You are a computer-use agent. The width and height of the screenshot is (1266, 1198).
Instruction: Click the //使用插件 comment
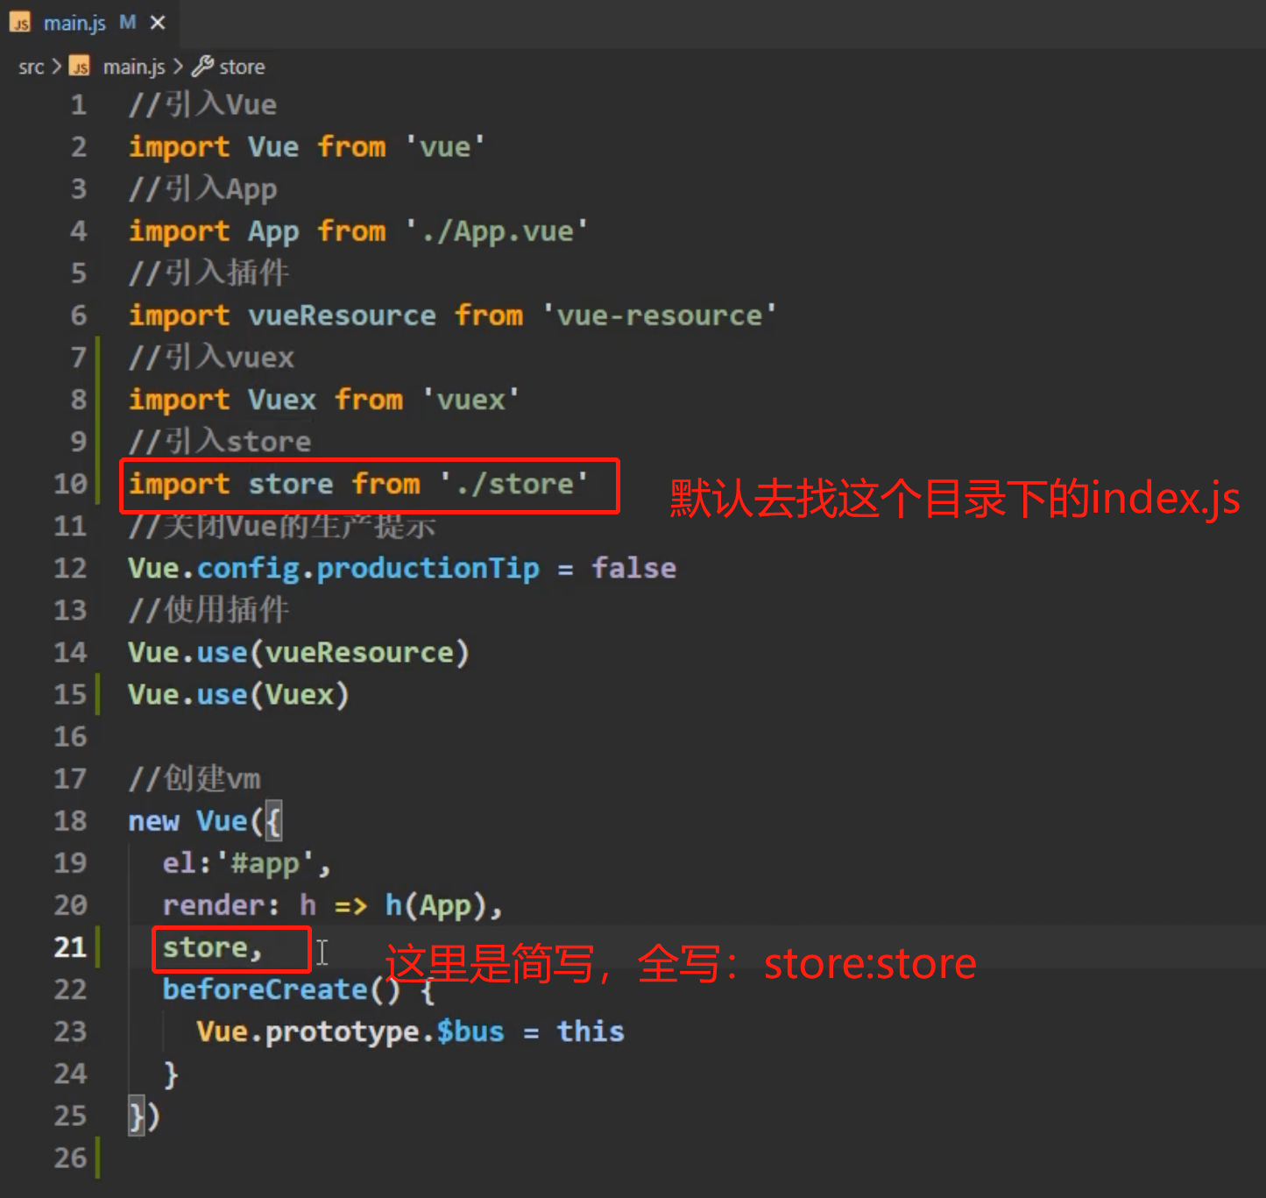tap(209, 610)
